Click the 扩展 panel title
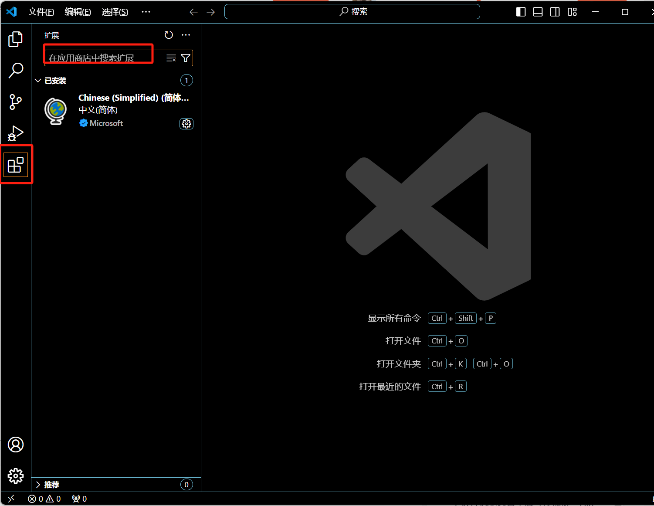 [x=52, y=35]
